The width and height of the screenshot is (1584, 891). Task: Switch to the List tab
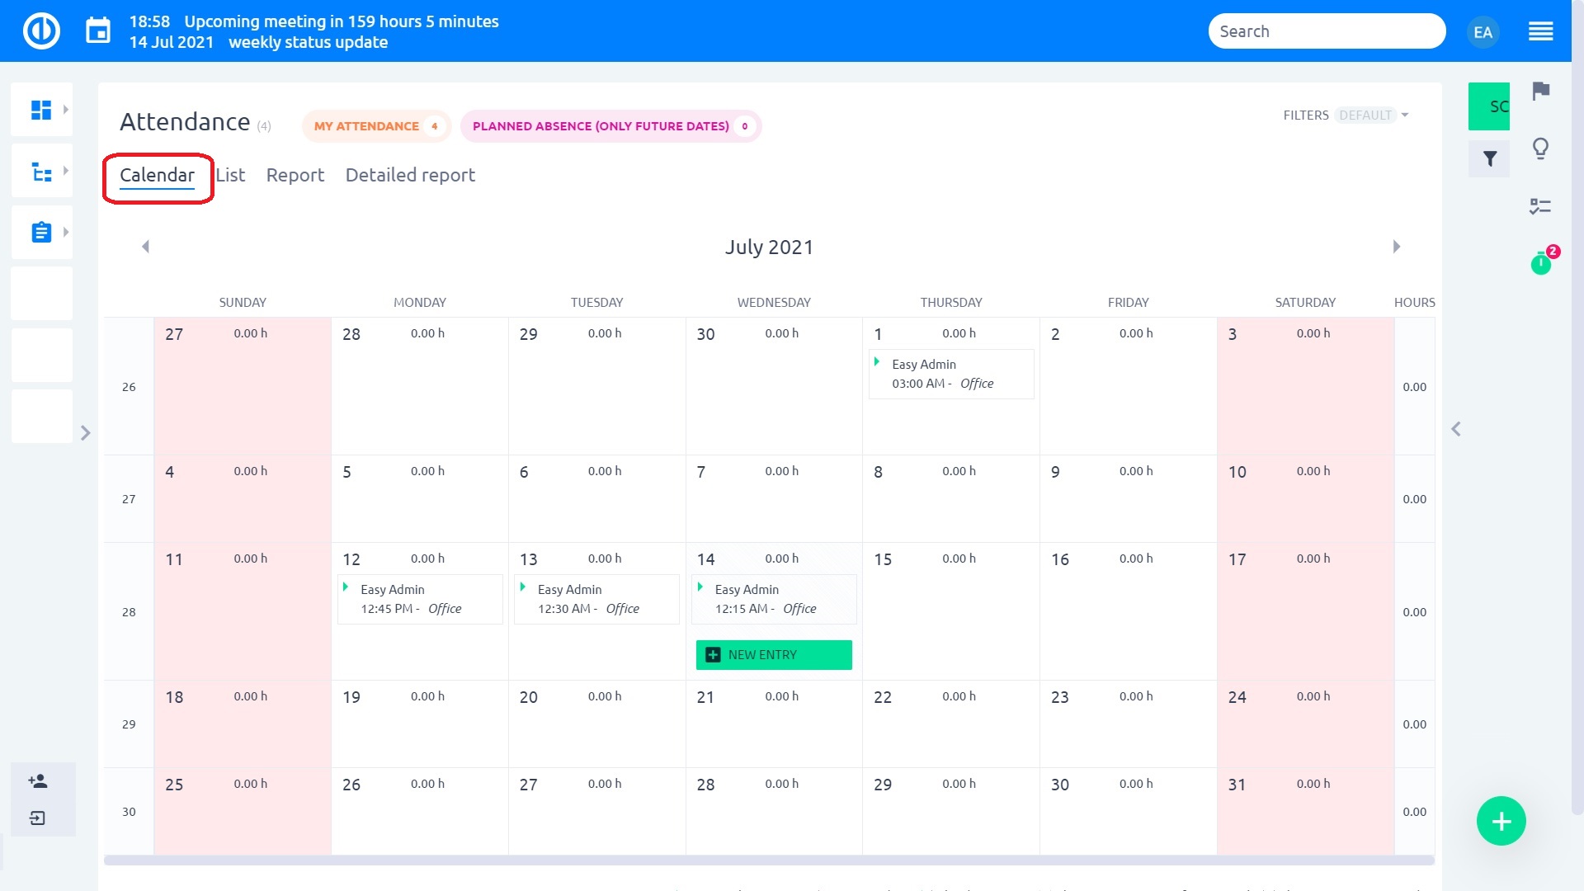(x=230, y=175)
